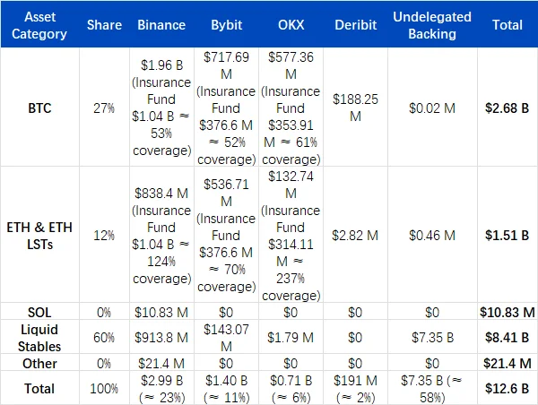Click the Liquid Stables 60% share cell
This screenshot has height=405, width=538.
click(x=105, y=337)
